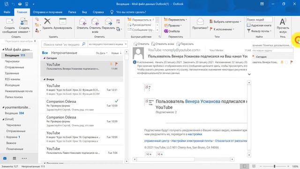The width and height of the screenshot is (300, 169).
Task: Click Forward (Переслать) in reading pane
Action: point(185,44)
